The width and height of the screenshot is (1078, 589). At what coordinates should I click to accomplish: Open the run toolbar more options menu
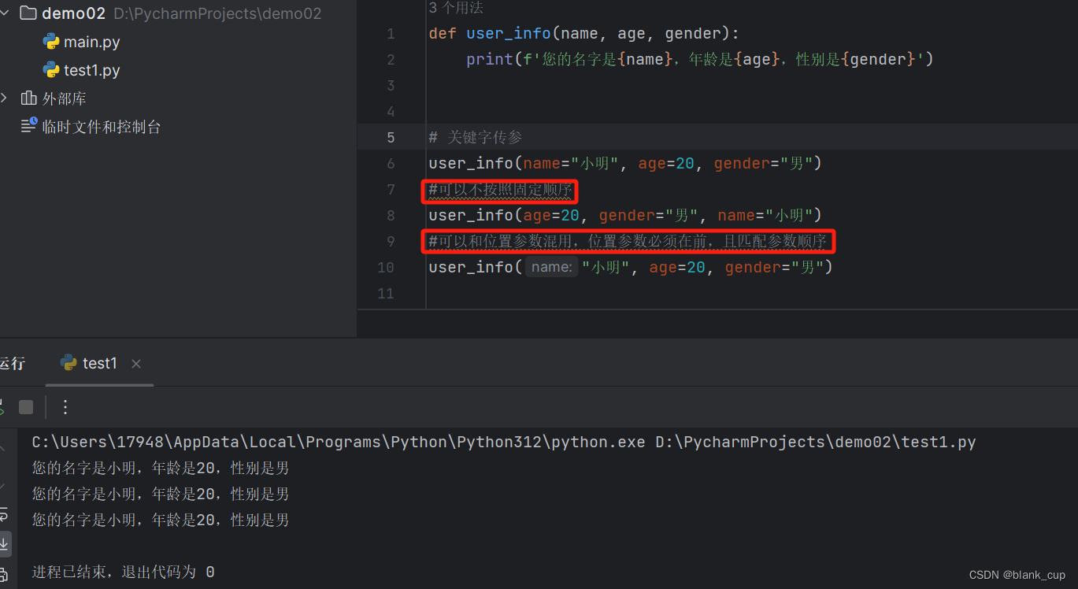coord(65,407)
